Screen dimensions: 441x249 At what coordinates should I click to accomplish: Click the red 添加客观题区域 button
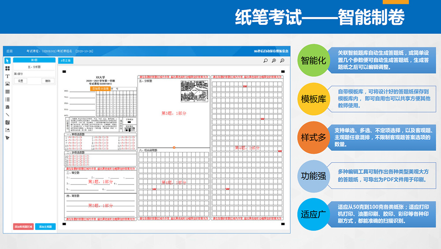coord(23,226)
